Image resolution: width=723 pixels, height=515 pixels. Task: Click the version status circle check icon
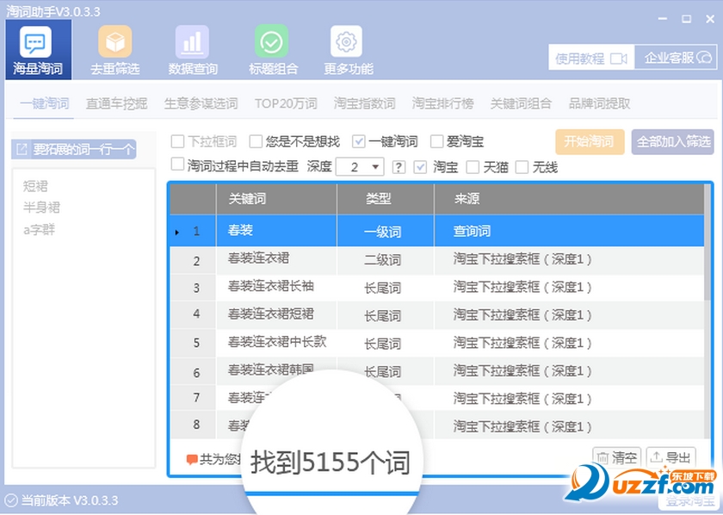pyautogui.click(x=11, y=500)
